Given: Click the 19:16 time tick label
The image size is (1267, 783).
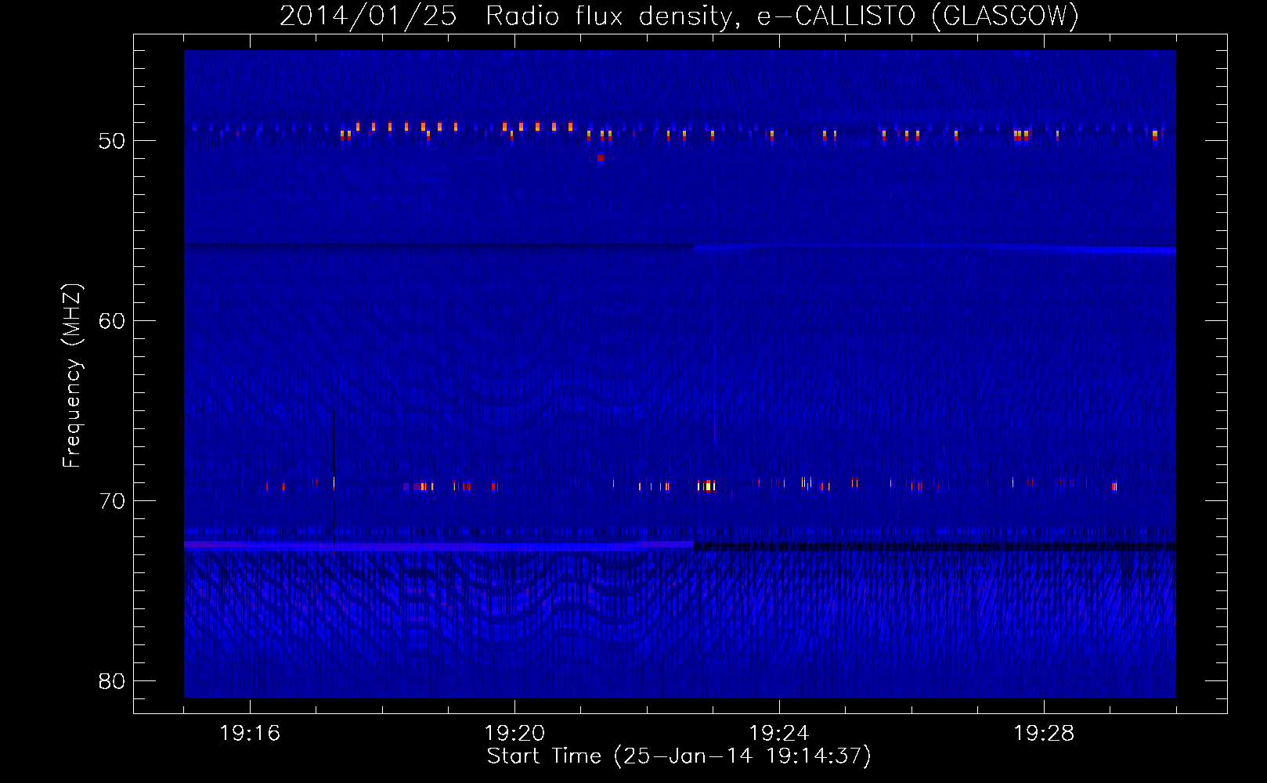Looking at the screenshot, I should click(250, 734).
